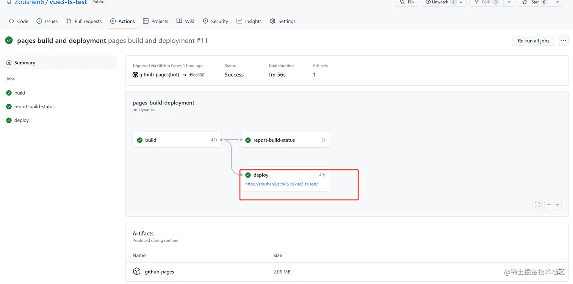
Task: Expand the Fork dropdown arrow
Action: pos(509,2)
